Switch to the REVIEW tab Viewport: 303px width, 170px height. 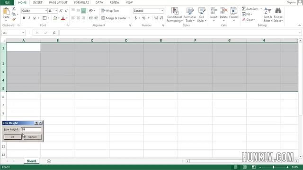pos(115,2)
